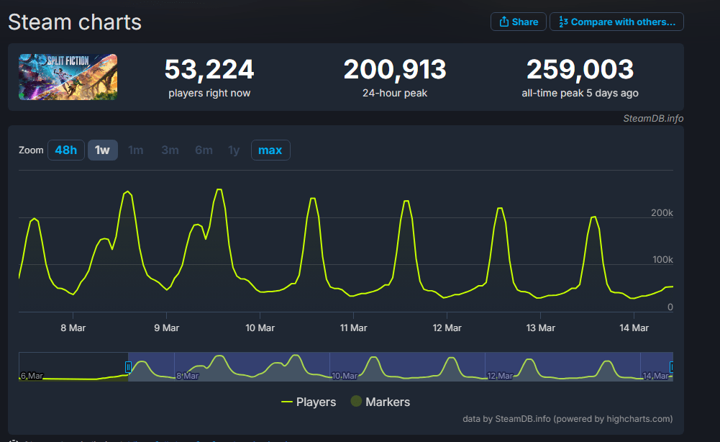Click the 8 Mar axis label

(73, 328)
